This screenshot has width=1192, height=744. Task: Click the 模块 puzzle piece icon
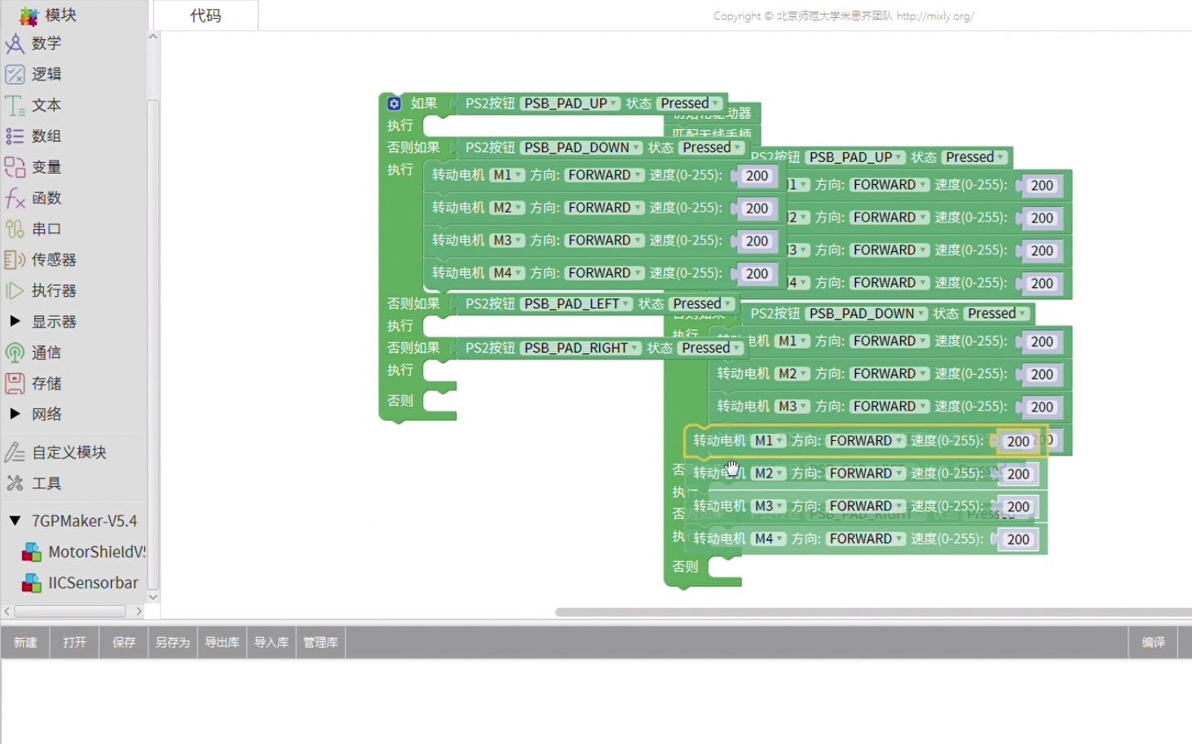coord(29,15)
